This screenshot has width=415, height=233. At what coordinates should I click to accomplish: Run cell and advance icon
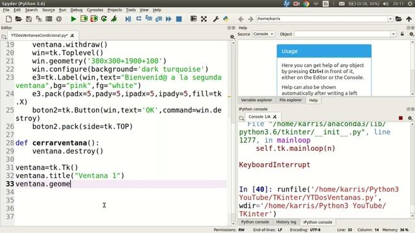94,19
